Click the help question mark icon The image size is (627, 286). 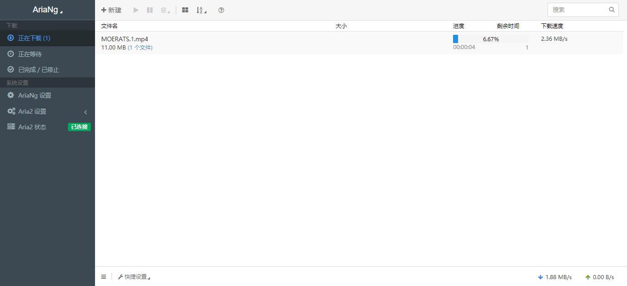tap(221, 10)
